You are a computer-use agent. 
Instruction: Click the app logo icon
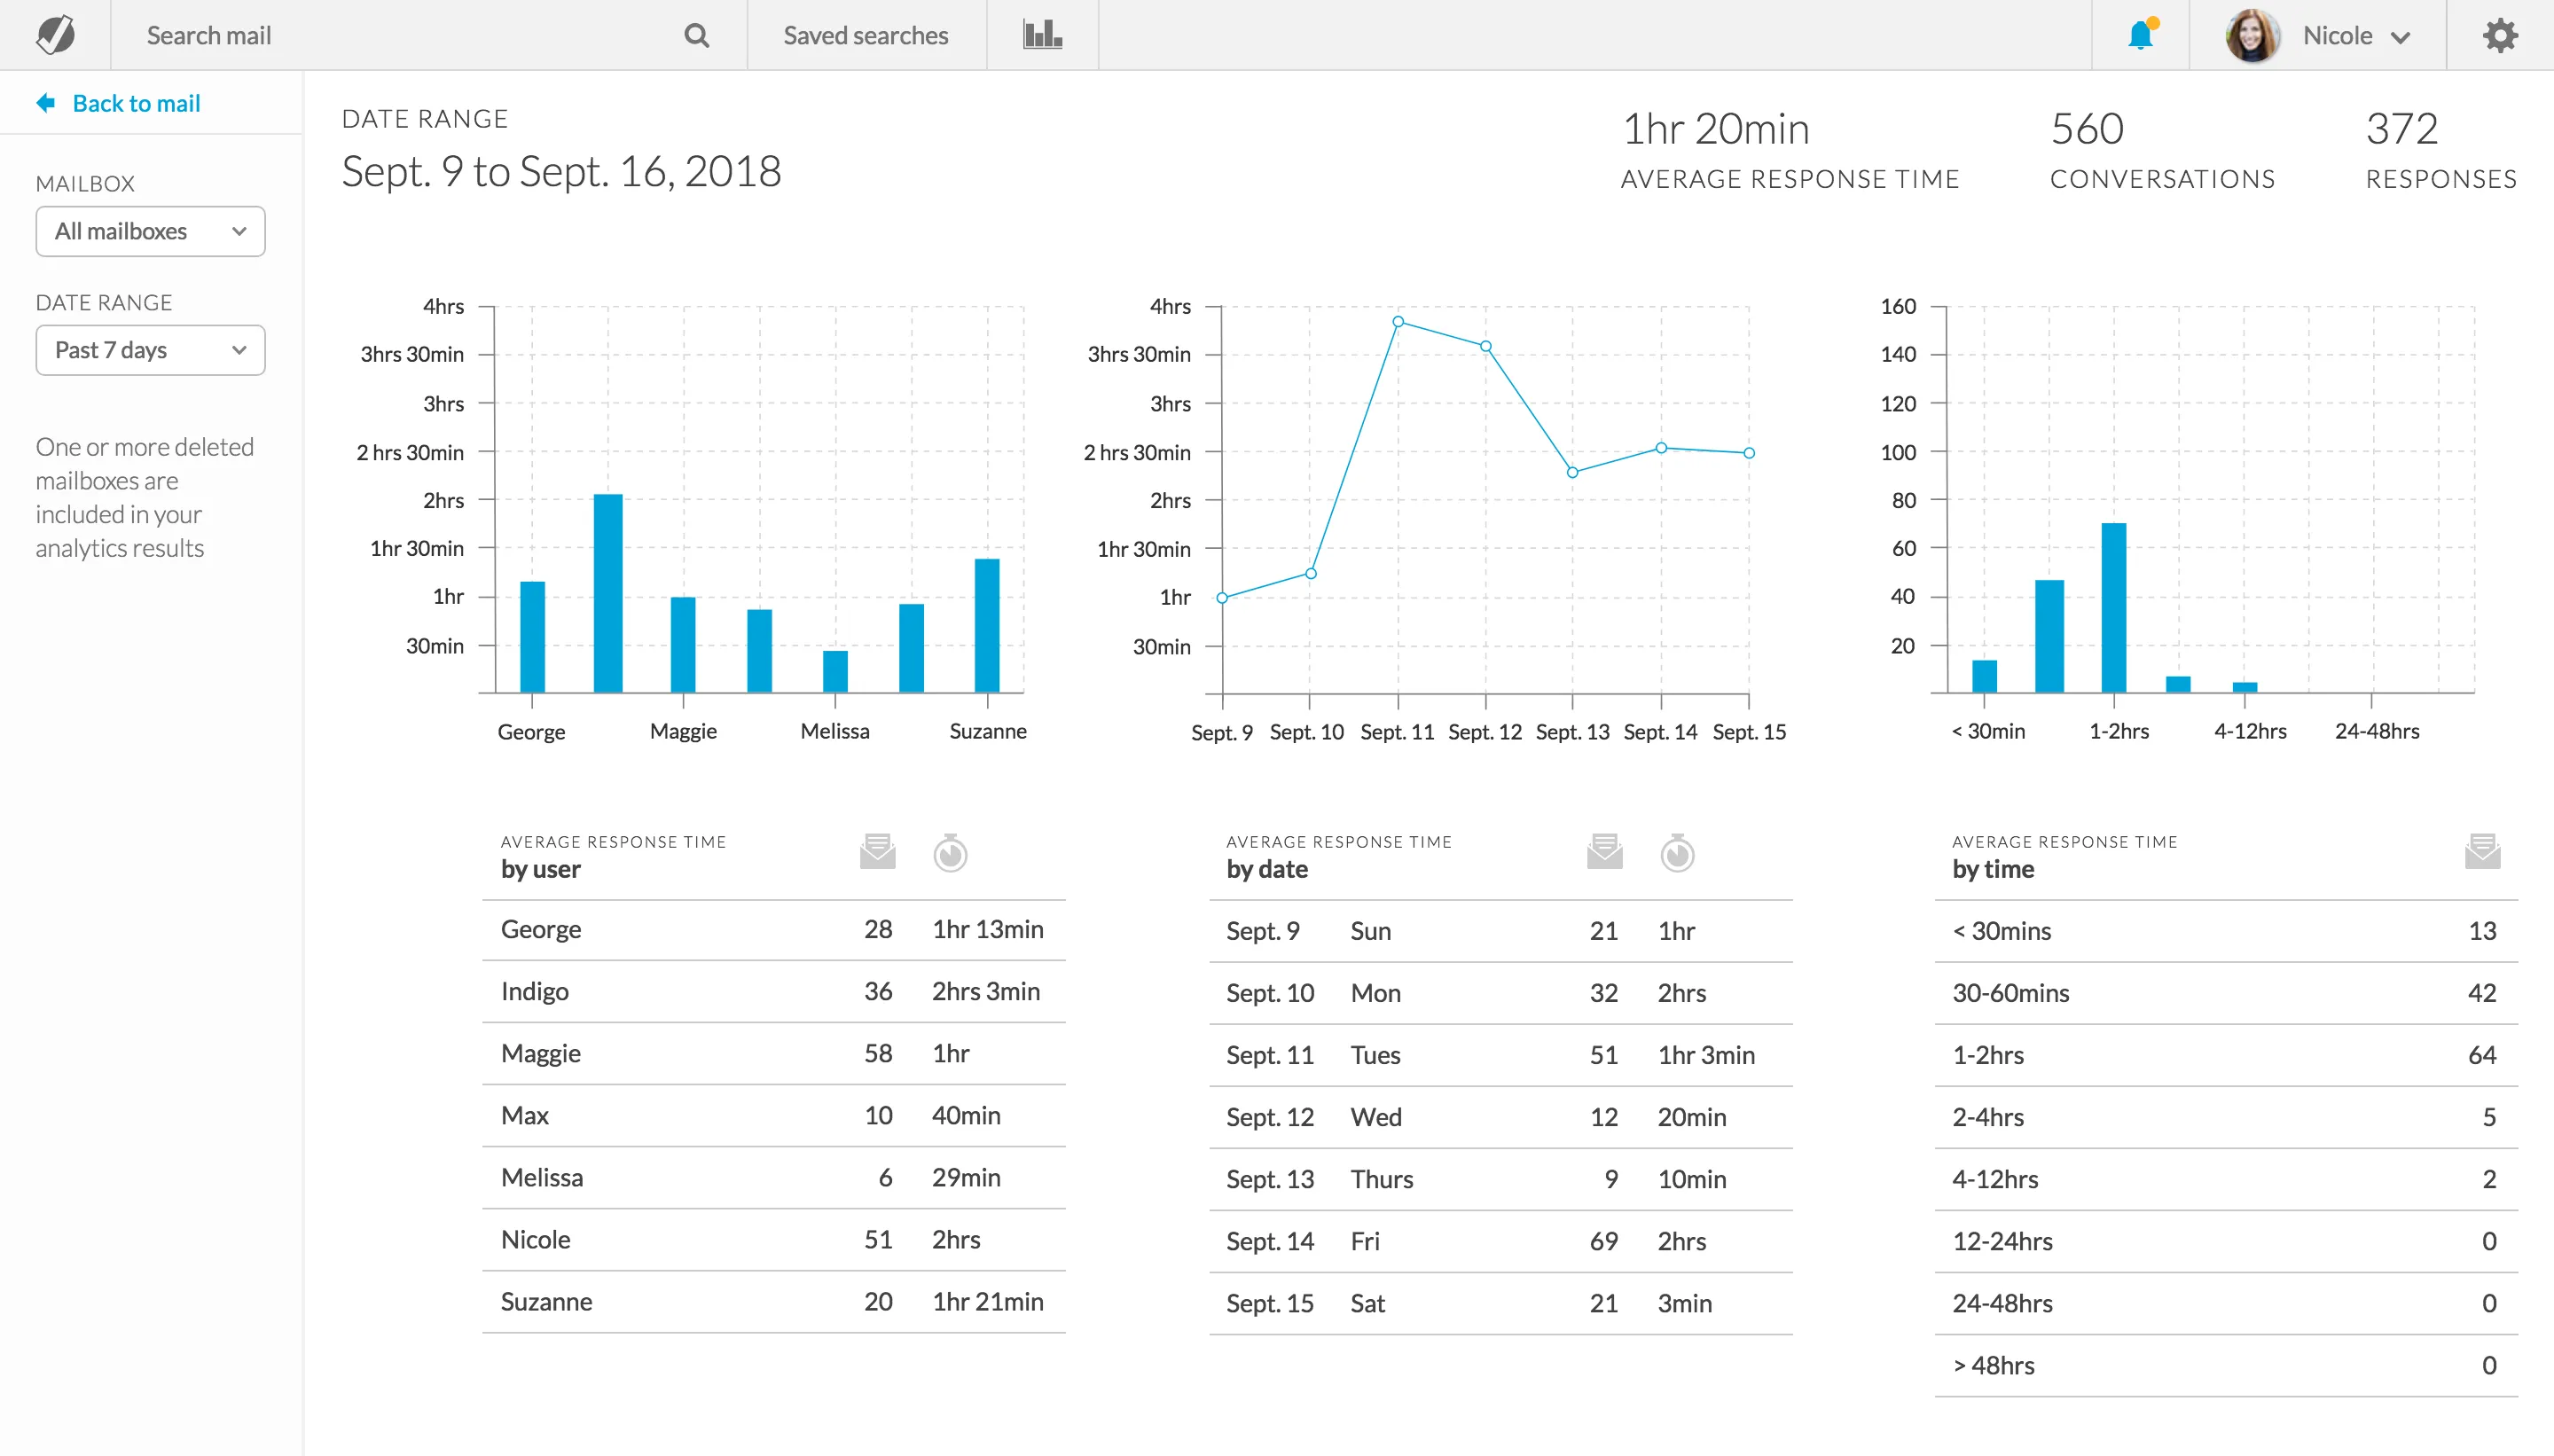pyautogui.click(x=55, y=35)
